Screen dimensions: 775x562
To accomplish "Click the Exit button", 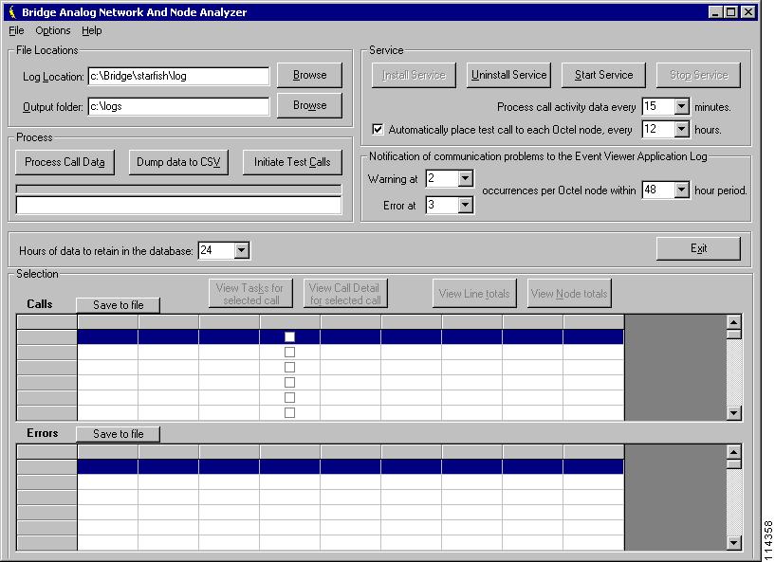I will coord(698,248).
